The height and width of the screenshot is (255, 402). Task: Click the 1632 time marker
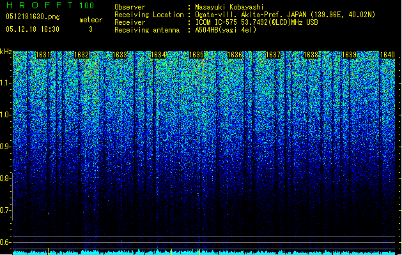pos(81,55)
